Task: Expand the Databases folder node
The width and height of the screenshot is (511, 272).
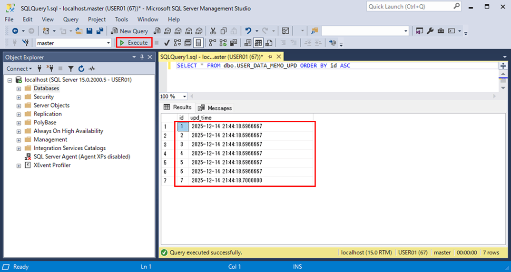Action: [19, 88]
